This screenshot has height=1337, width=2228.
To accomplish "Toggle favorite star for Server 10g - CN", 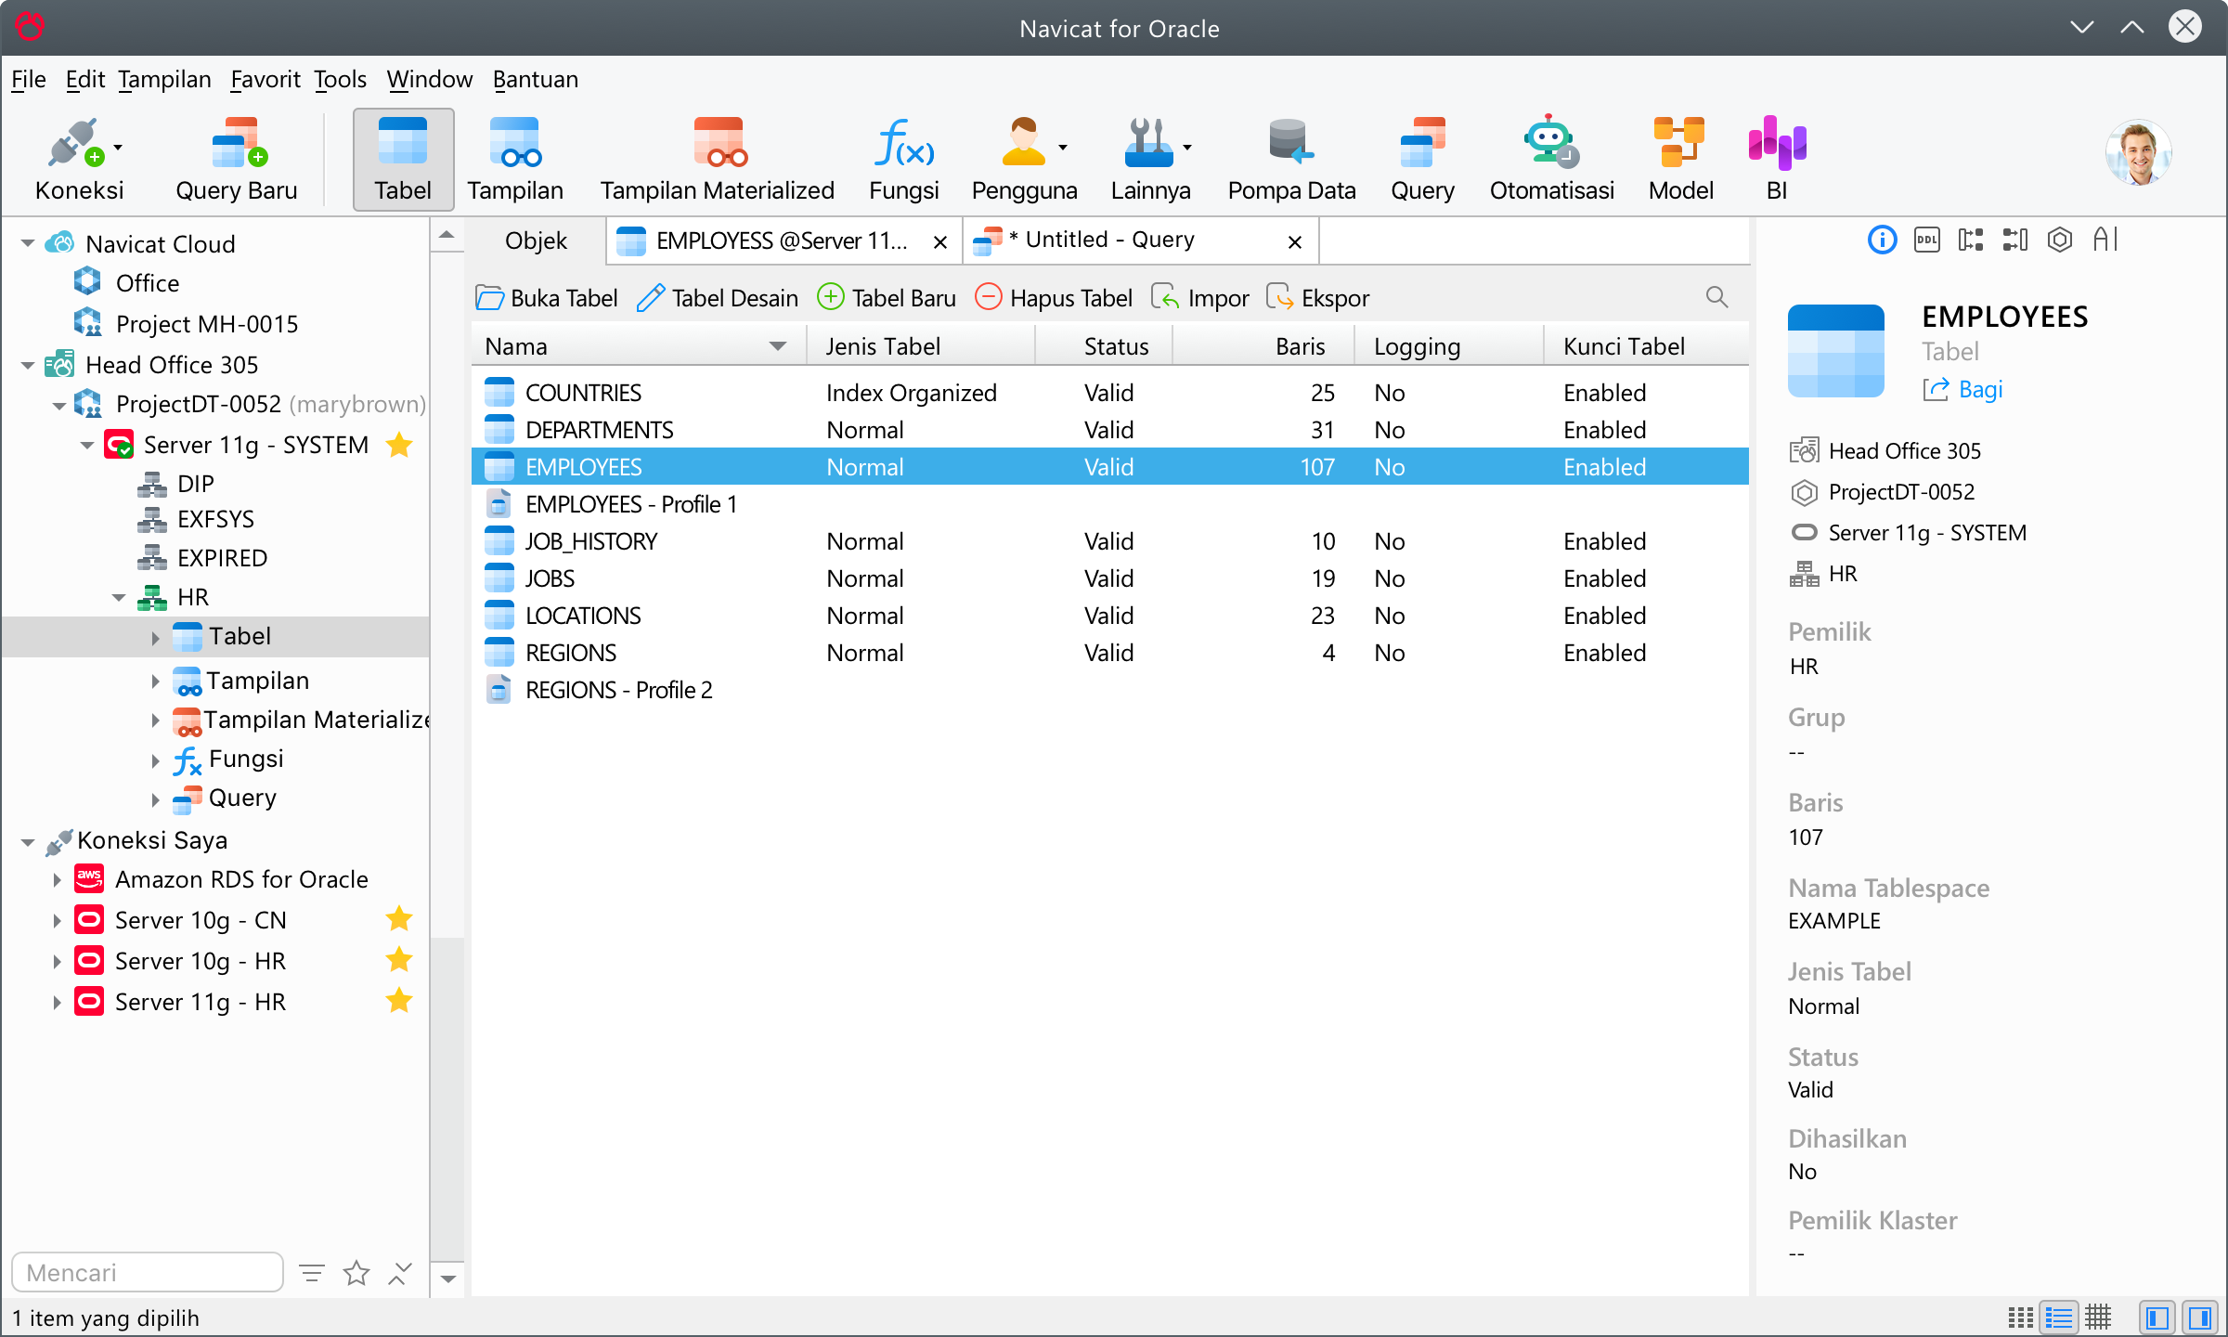I will [399, 919].
